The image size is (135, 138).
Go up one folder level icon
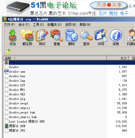pos(8,51)
